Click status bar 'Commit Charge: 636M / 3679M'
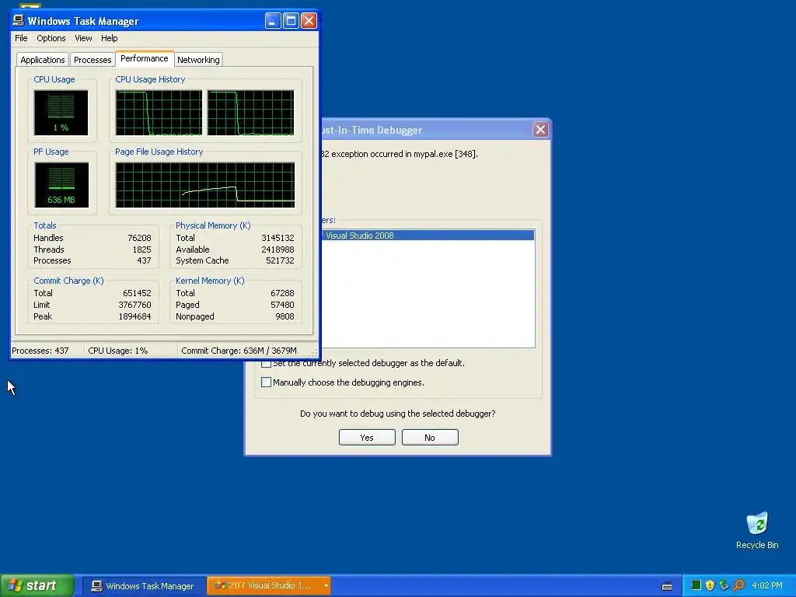The image size is (796, 597). [239, 351]
